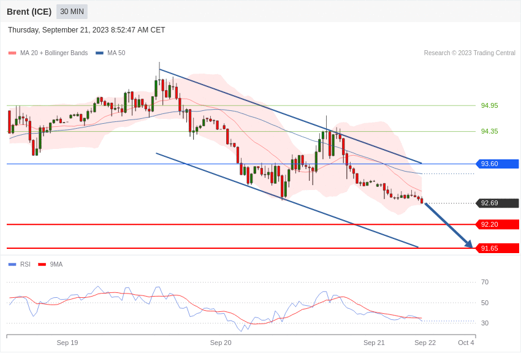Image resolution: width=521 pixels, height=353 pixels.
Task: Click the Sep 21 date axis label
Action: point(374,343)
